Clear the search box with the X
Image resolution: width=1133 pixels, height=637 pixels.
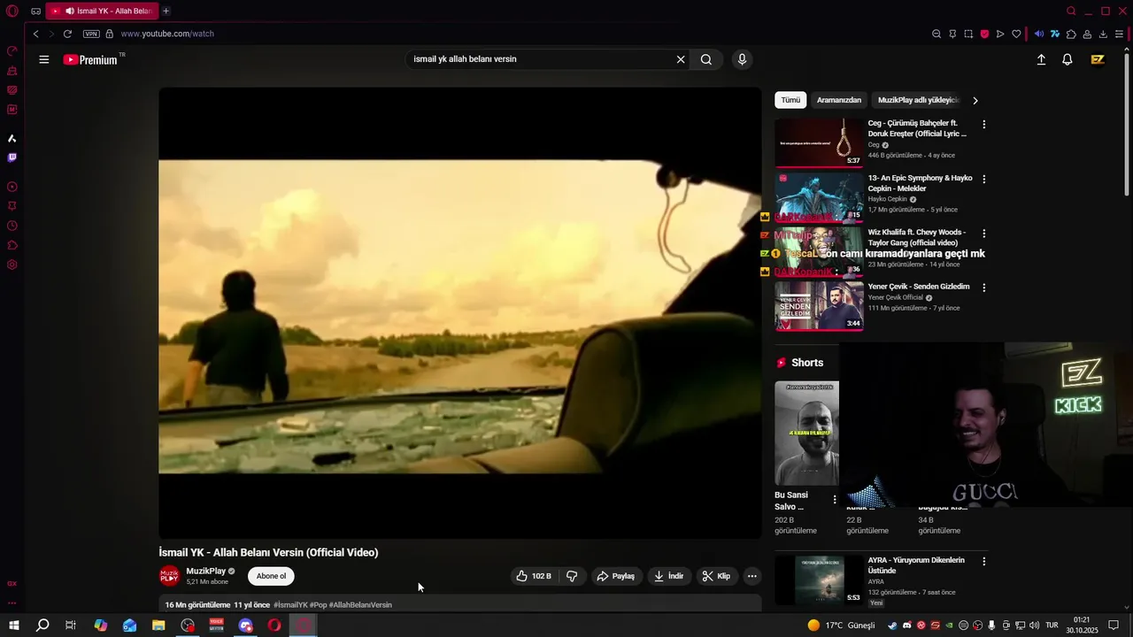coord(681,59)
